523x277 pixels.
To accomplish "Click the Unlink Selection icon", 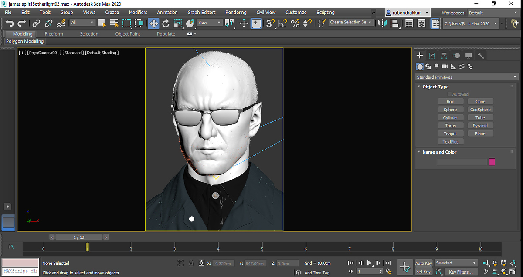I will [x=49, y=23].
